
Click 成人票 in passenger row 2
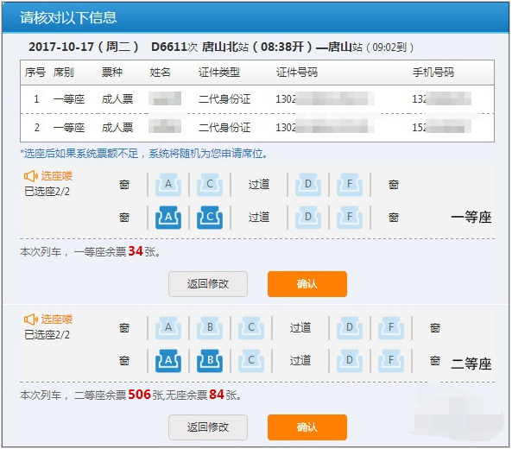pos(117,127)
